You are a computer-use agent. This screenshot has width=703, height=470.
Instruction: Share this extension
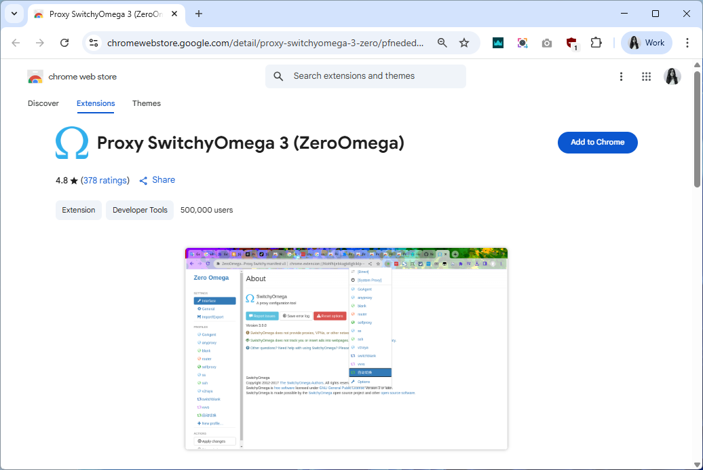[157, 180]
